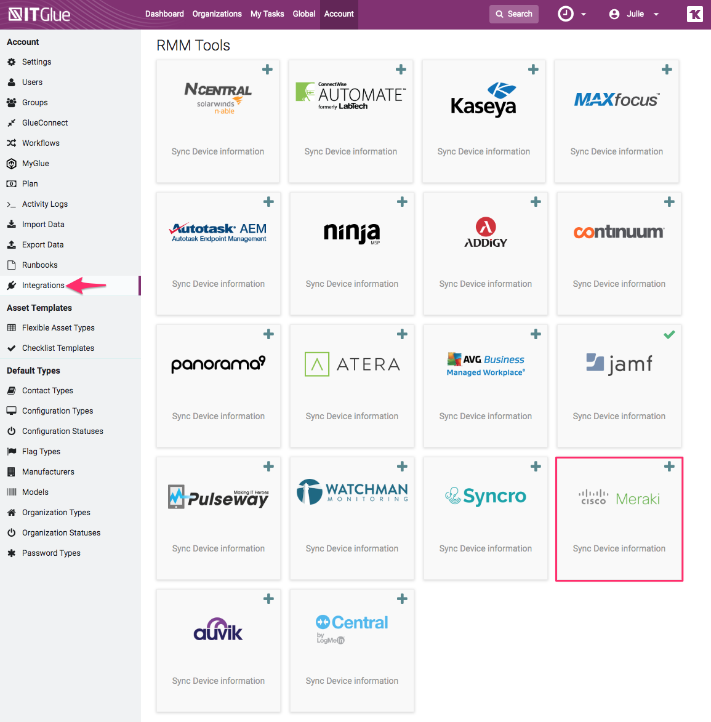Click the Kaseya K icon in header
711x722 pixels.
(x=694, y=14)
